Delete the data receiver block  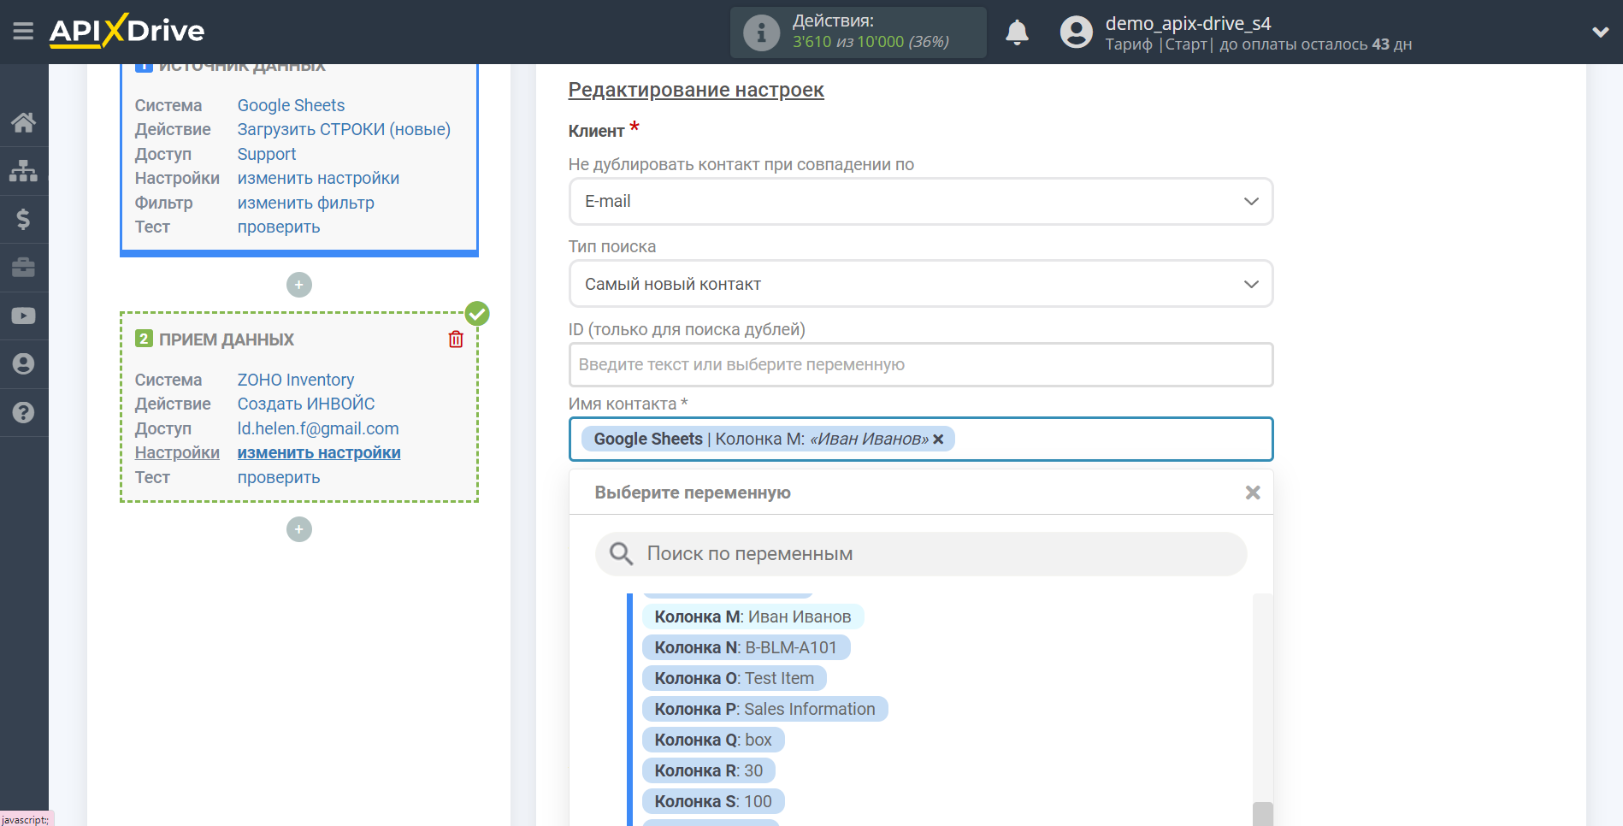456,339
